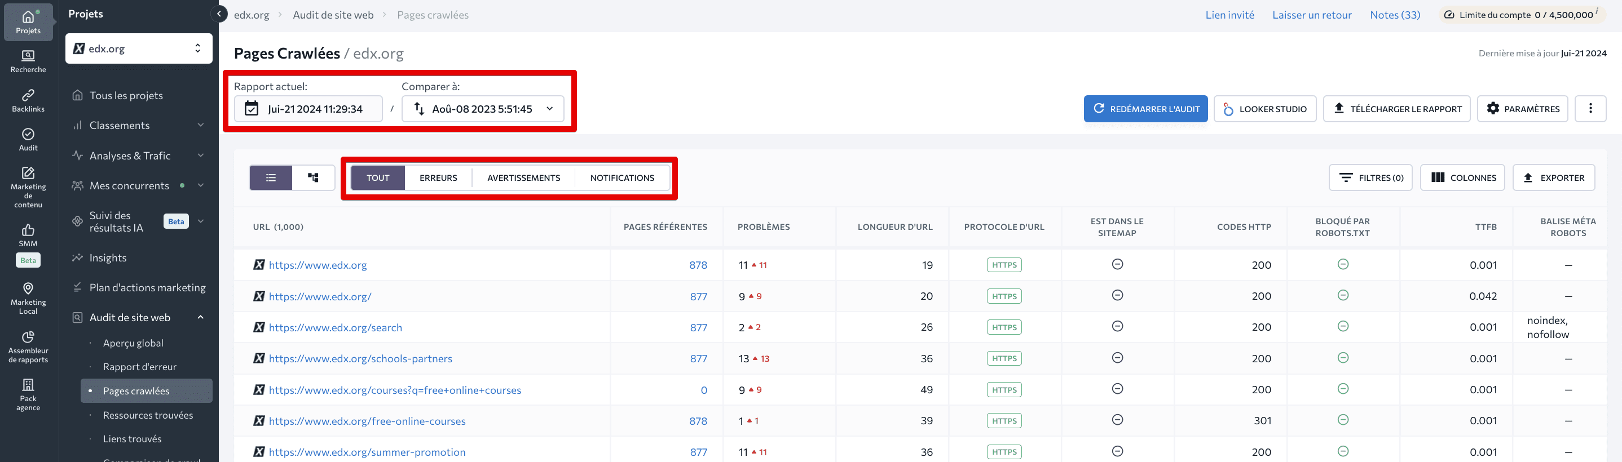The height and width of the screenshot is (462, 1622).
Task: Expand Analyses & Trafic menu
Action: coord(139,156)
